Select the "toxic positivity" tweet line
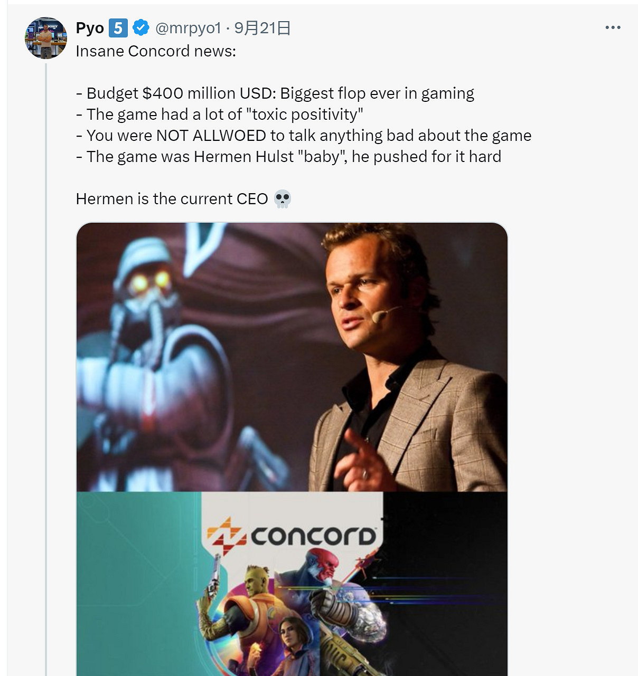638x676 pixels. click(x=219, y=115)
